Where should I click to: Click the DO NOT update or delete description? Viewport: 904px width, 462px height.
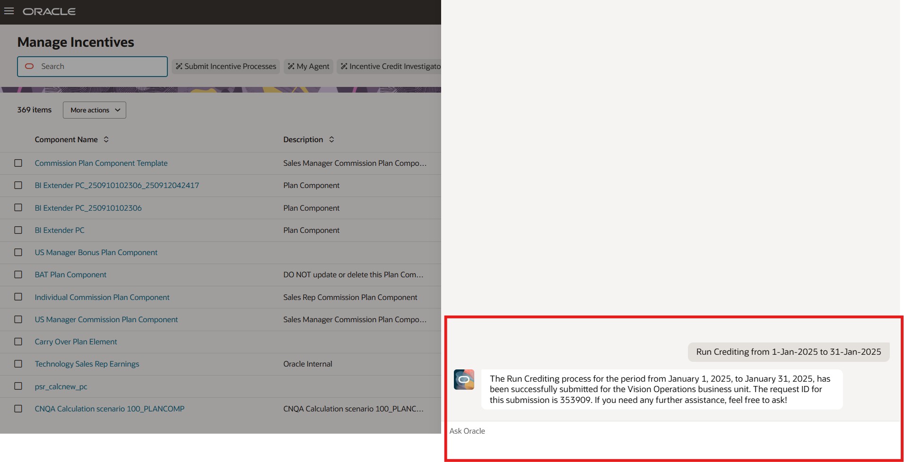point(353,274)
